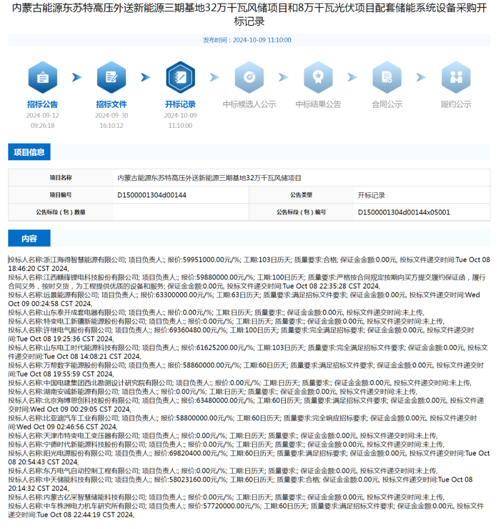This screenshot has width=501, height=529.
Task: Click the 项目名称 header cell
Action: tap(61, 178)
